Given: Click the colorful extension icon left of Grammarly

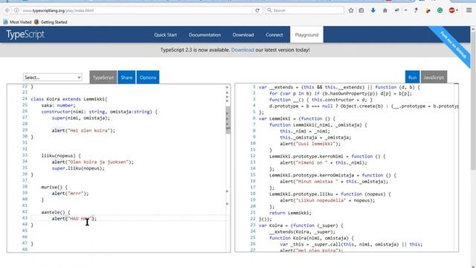Looking at the screenshot, I should (428, 10).
